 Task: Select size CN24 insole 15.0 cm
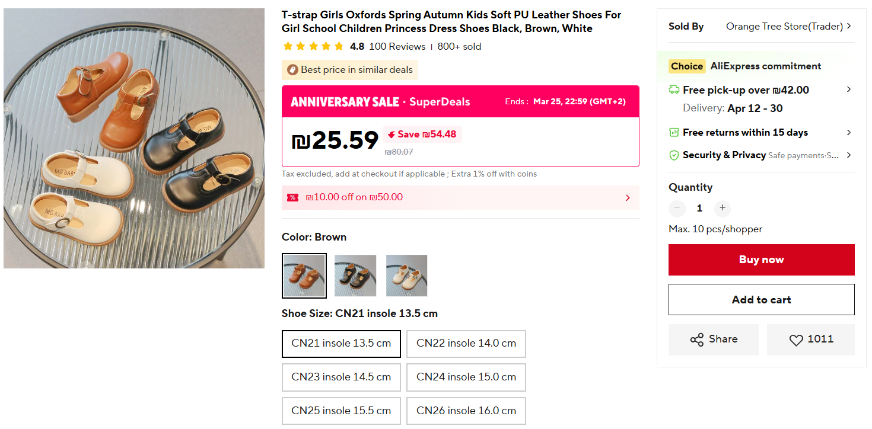466,377
